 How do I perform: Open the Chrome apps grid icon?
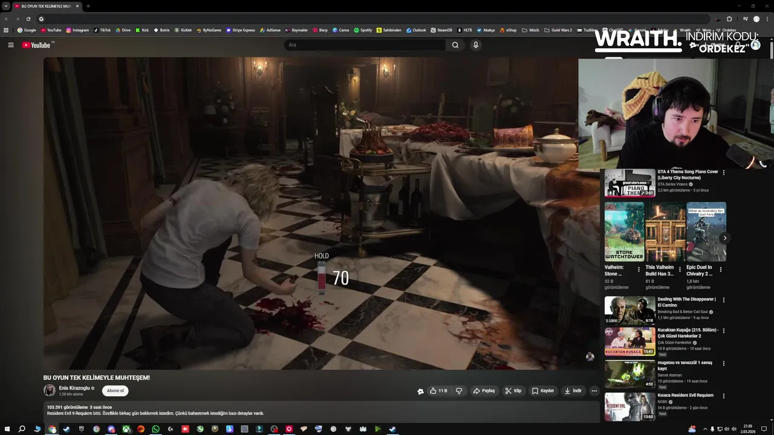tap(6, 30)
